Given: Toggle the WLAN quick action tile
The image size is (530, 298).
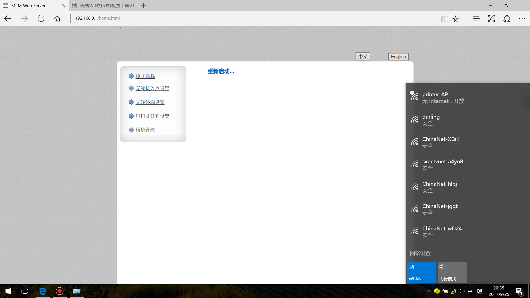Looking at the screenshot, I should click(x=422, y=272).
